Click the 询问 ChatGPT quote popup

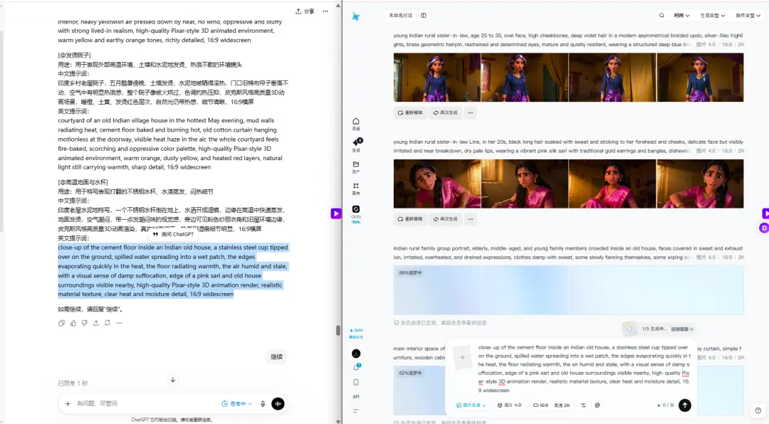173,234
